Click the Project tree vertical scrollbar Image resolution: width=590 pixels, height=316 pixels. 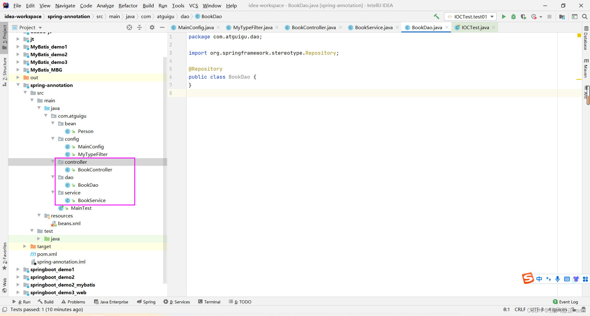(165, 170)
